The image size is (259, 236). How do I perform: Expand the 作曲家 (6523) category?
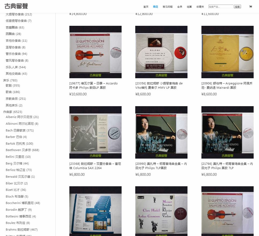(13, 112)
